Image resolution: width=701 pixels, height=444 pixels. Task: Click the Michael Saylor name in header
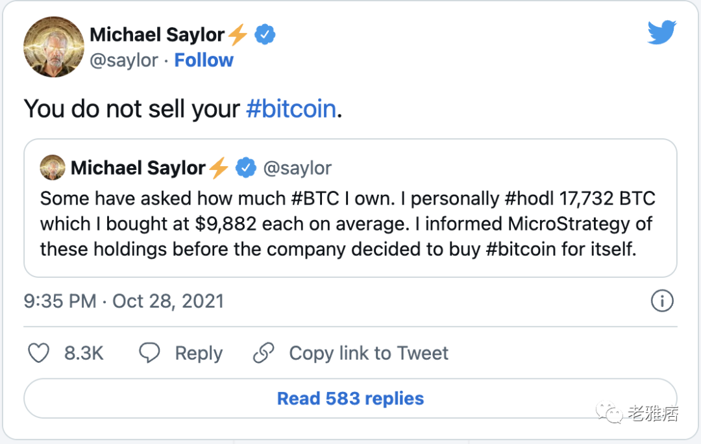pyautogui.click(x=157, y=34)
